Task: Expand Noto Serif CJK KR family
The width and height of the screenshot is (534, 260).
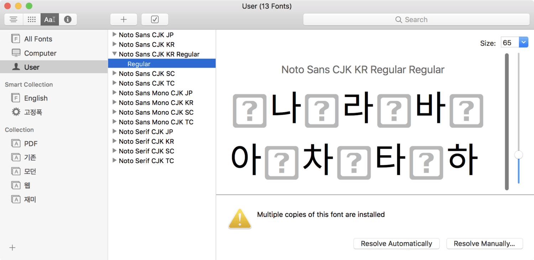Action: point(114,141)
